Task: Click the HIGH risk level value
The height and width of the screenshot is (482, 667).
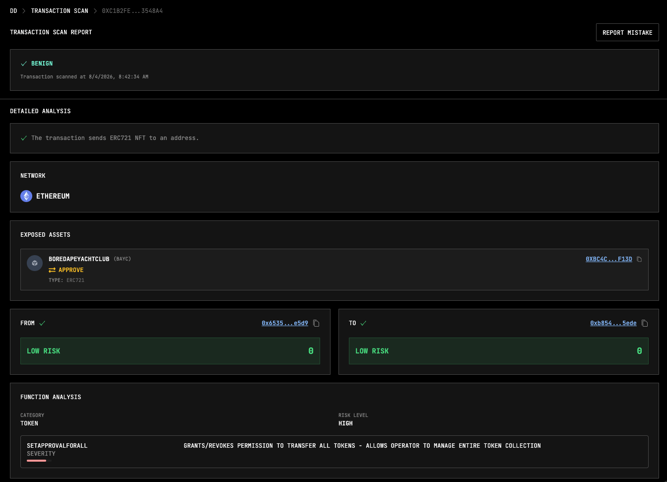Action: coord(345,423)
